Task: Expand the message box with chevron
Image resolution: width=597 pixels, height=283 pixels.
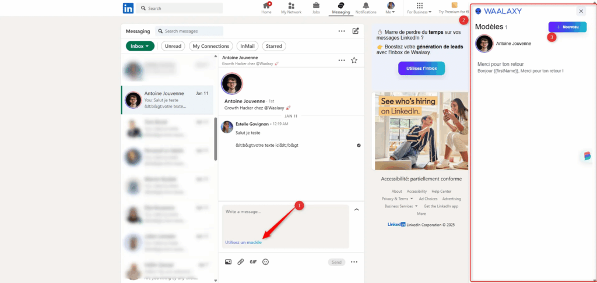Action: tap(356, 210)
